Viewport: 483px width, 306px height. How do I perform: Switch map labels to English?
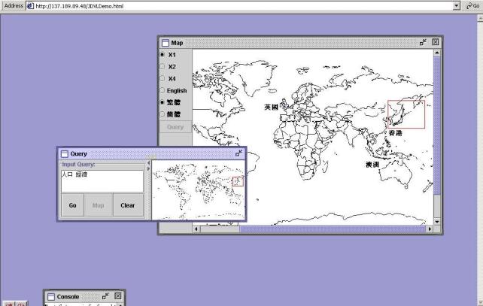point(163,90)
